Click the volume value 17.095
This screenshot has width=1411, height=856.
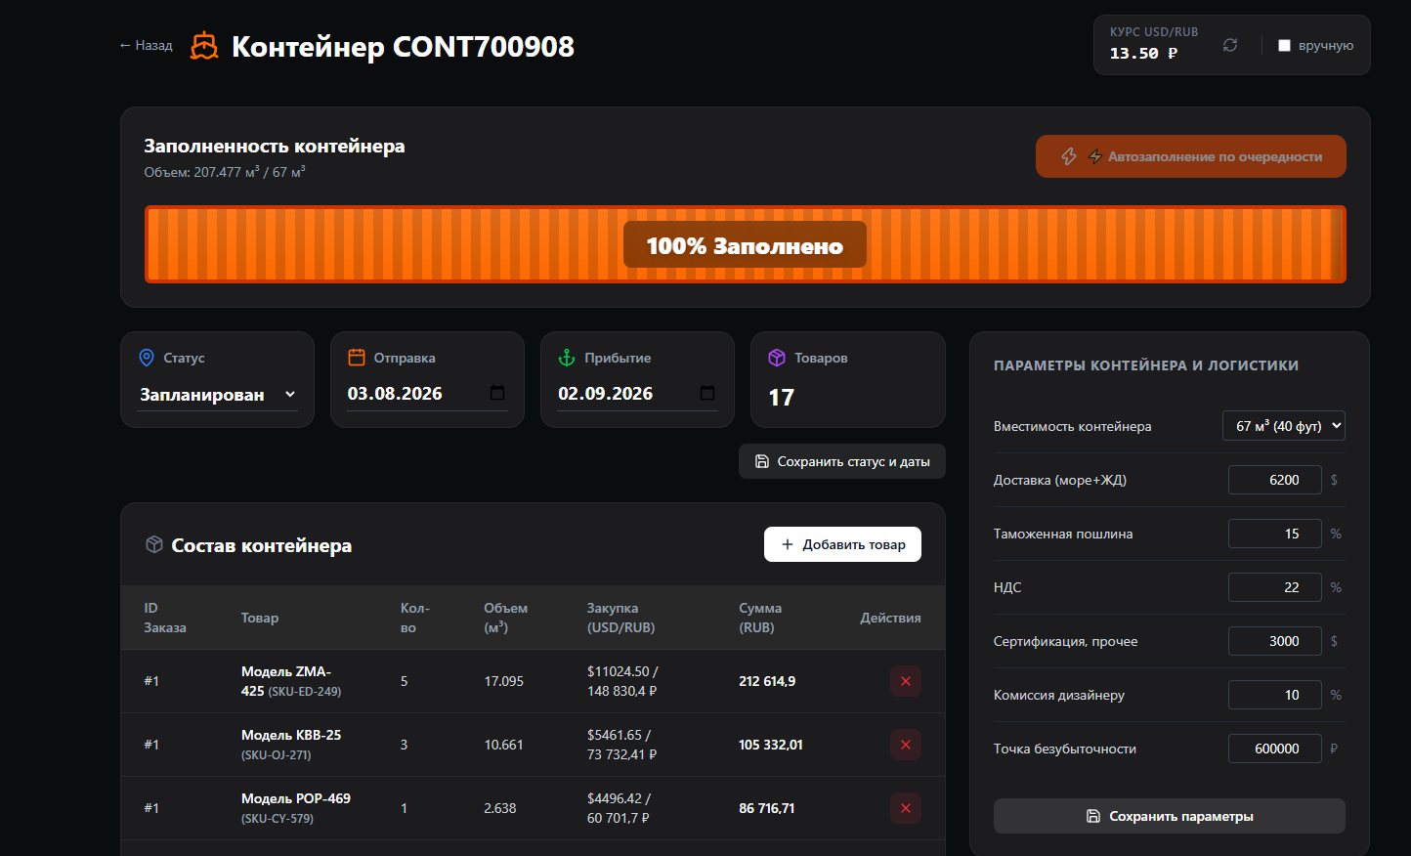click(504, 681)
